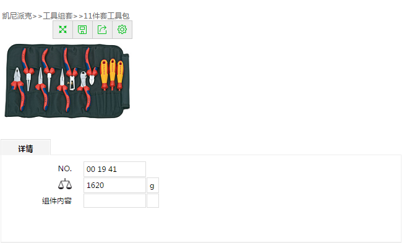Click the empty unit box next to 组件内容
Image resolution: width=404 pixels, height=243 pixels.
tap(153, 200)
